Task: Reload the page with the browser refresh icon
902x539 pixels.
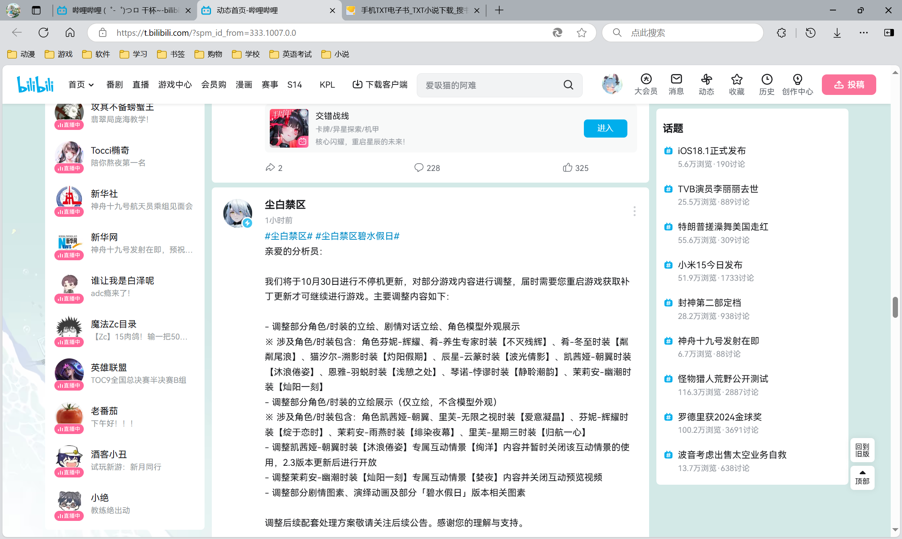Action: (x=43, y=33)
